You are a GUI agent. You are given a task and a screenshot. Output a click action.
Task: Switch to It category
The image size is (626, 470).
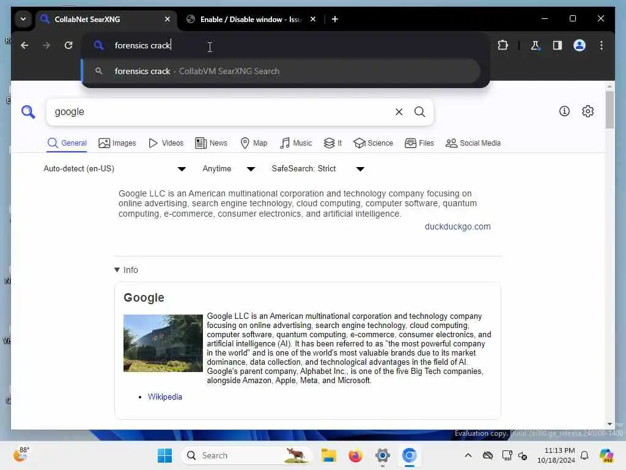click(x=333, y=143)
